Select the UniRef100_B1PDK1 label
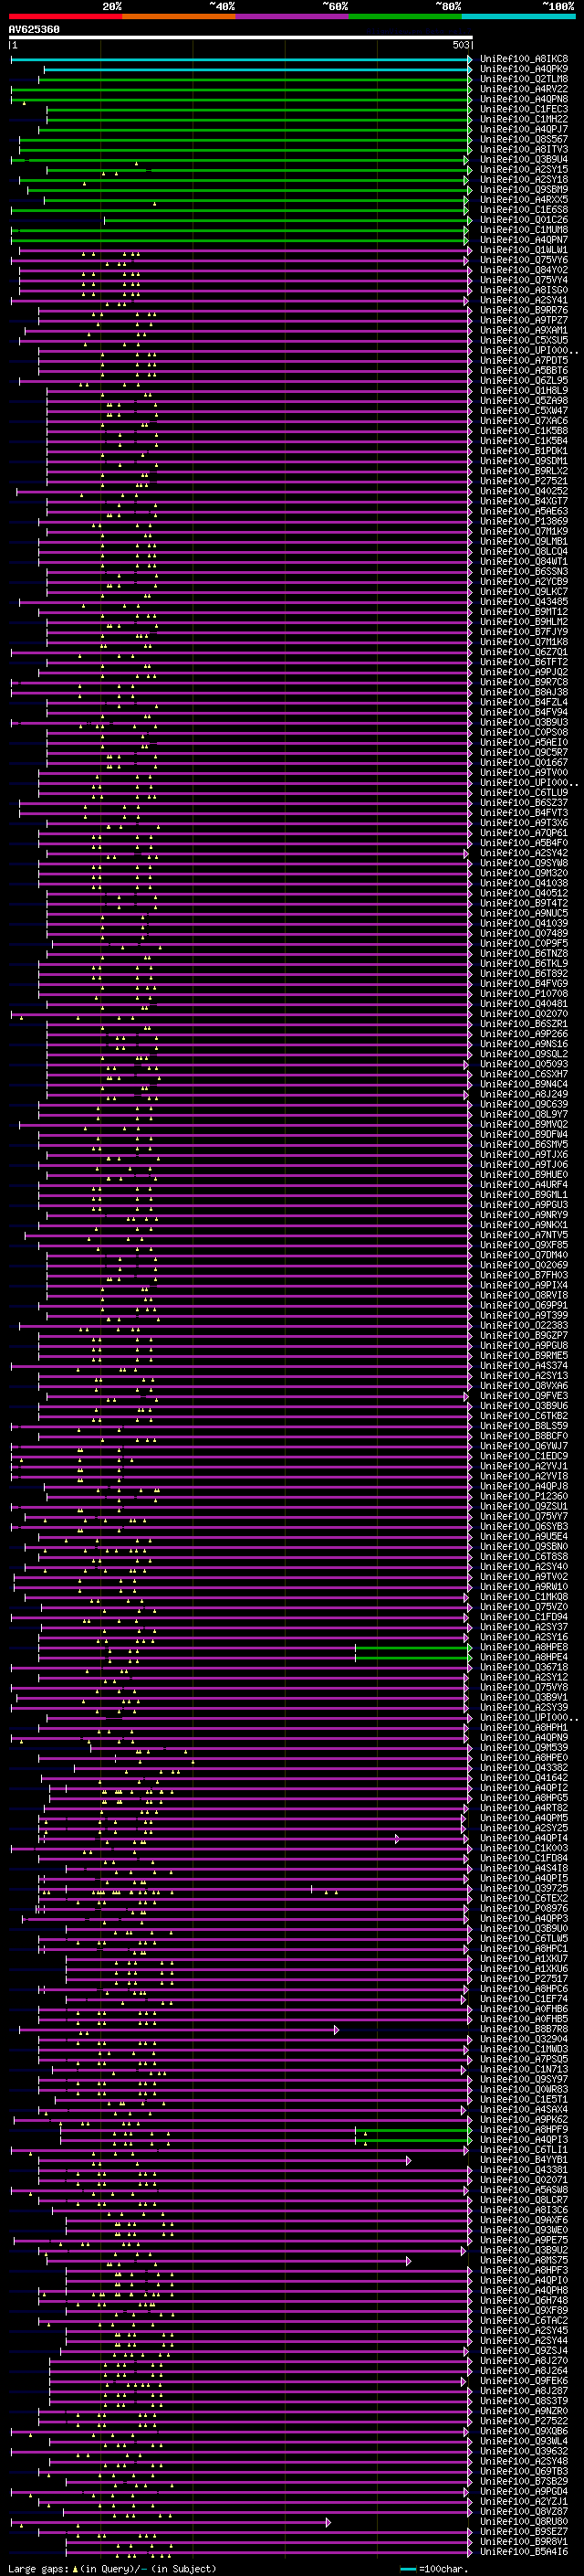 tap(523, 451)
